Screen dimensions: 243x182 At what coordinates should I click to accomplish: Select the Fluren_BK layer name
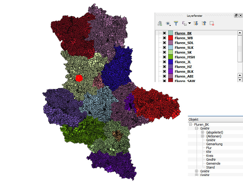(183, 33)
